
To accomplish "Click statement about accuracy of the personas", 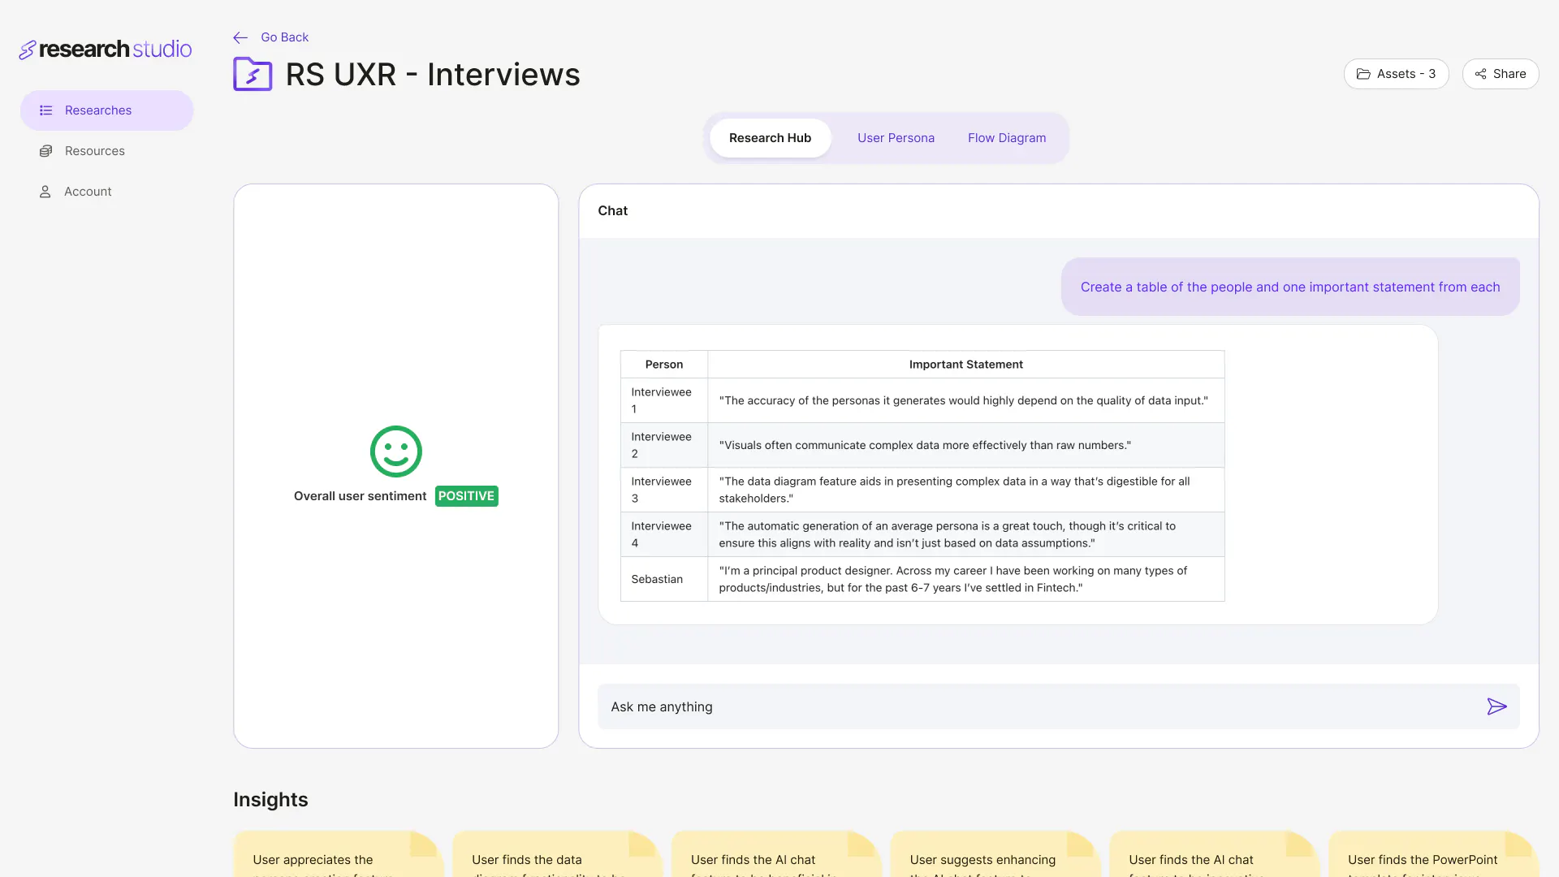I will pyautogui.click(x=966, y=400).
